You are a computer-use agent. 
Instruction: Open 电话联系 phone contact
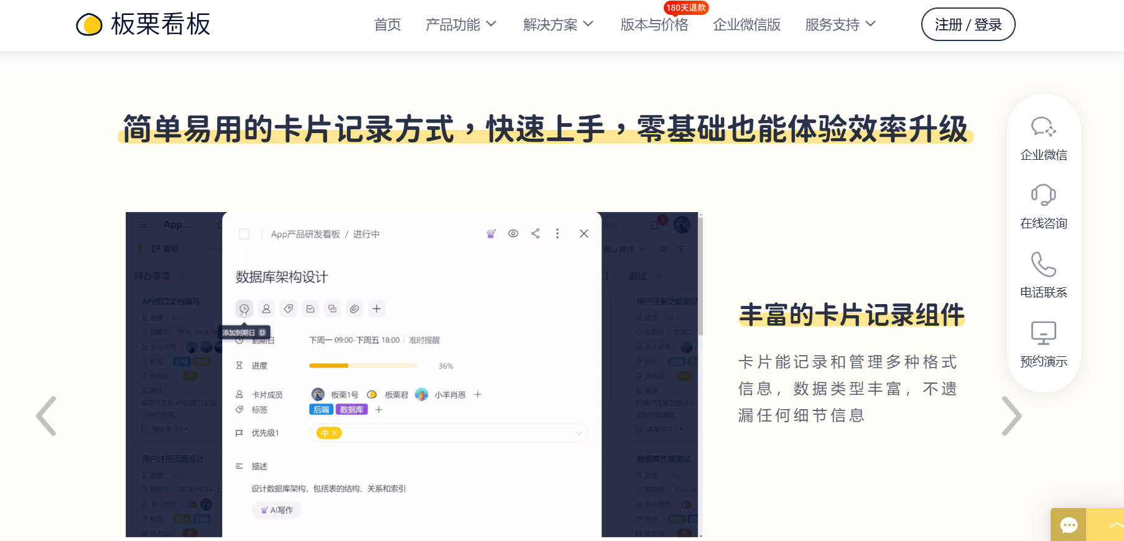[1044, 275]
